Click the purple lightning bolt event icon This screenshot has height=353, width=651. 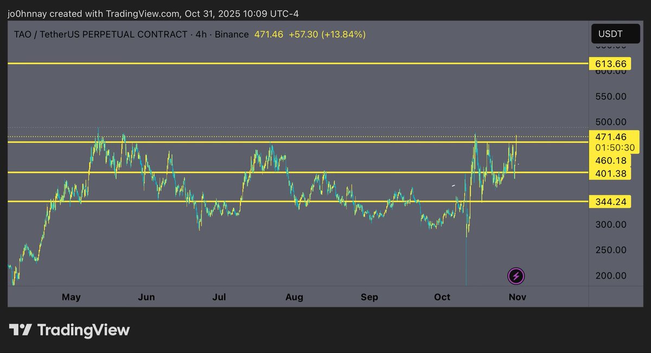[516, 276]
